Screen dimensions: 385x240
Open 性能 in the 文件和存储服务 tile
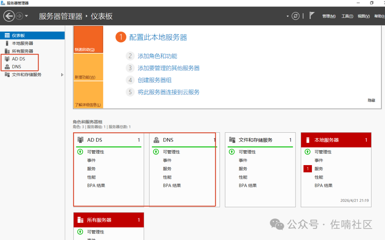[x=243, y=177]
